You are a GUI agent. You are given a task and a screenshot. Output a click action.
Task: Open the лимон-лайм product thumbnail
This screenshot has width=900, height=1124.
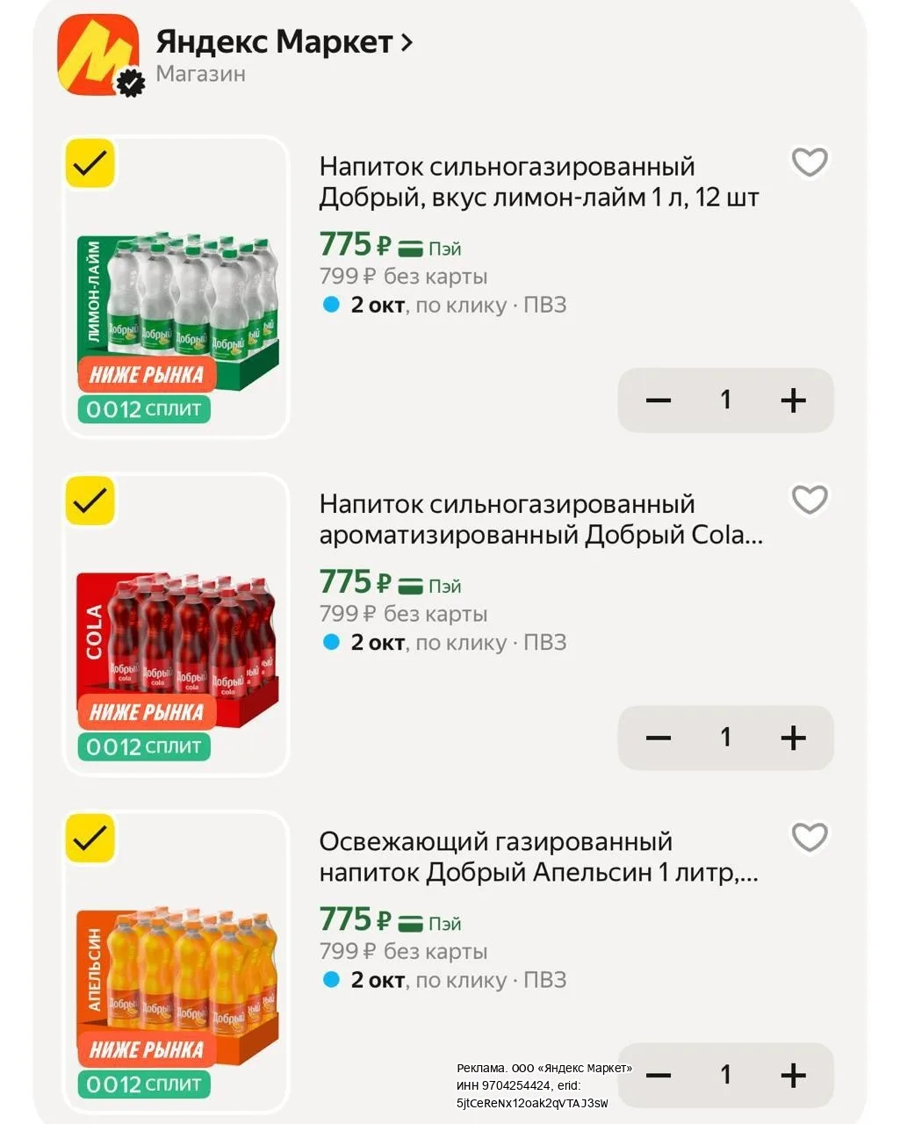point(177,286)
